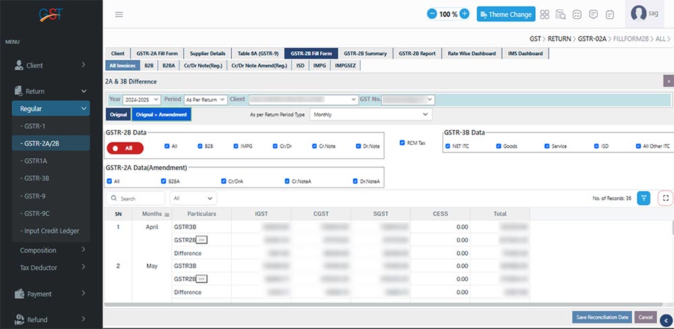Zoom in using the plus icon
674x329 pixels.
click(x=464, y=14)
